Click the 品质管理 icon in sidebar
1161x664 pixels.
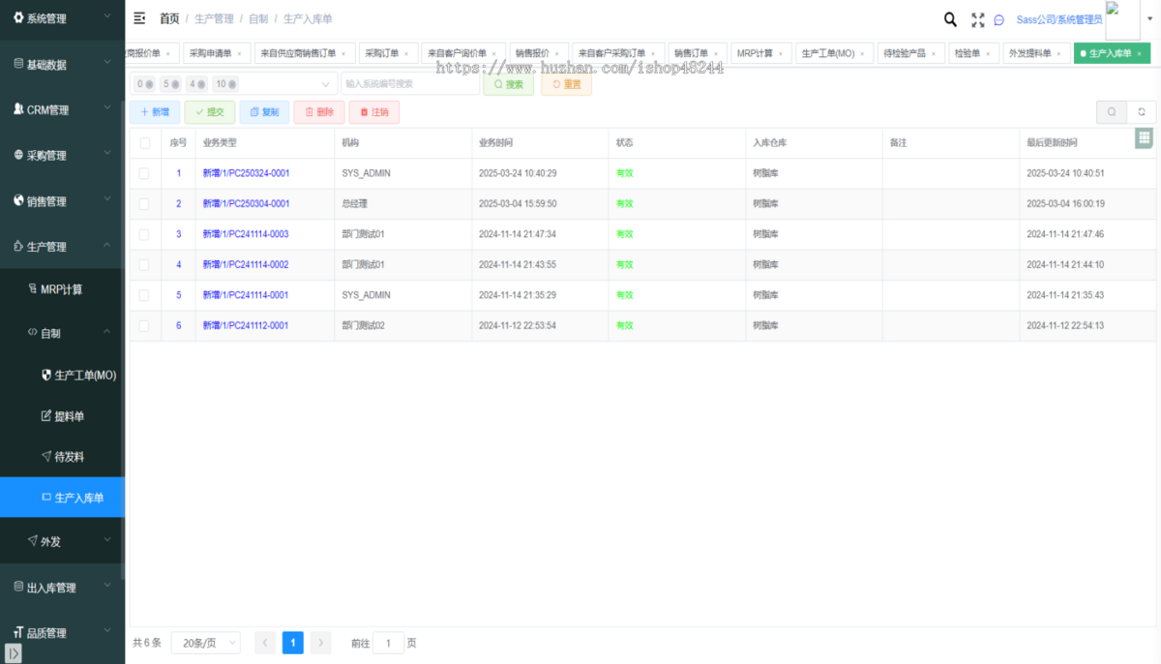click(18, 632)
